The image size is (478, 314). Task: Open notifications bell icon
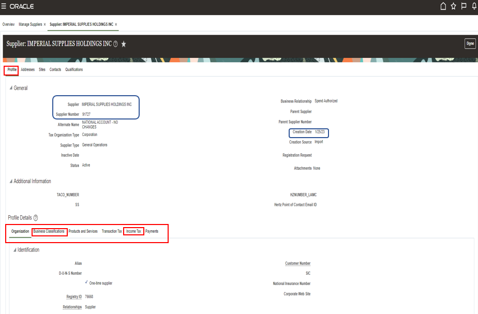tap(474, 6)
